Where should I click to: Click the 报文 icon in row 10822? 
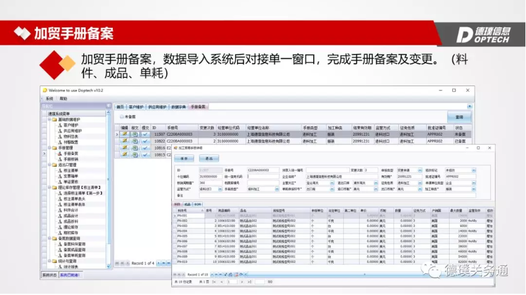click(135, 141)
